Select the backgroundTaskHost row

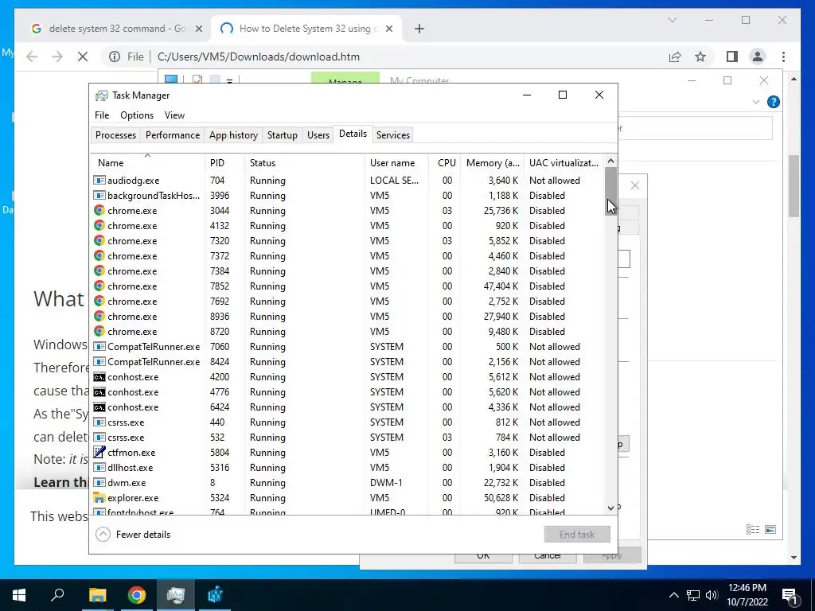click(347, 196)
